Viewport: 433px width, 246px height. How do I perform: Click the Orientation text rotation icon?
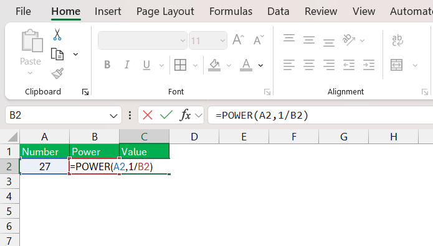349,40
